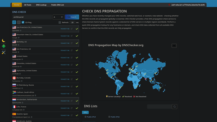Open external link icon for OpenDNS row

click(x=72, y=29)
